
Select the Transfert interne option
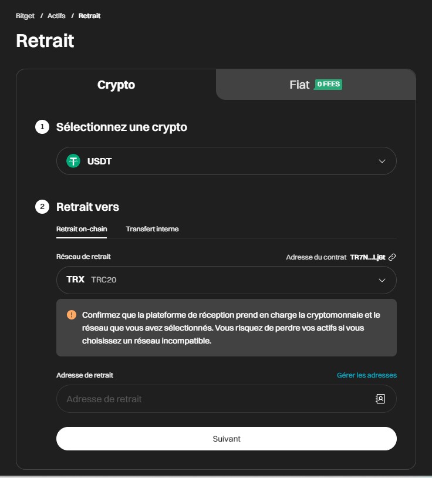pyautogui.click(x=151, y=229)
